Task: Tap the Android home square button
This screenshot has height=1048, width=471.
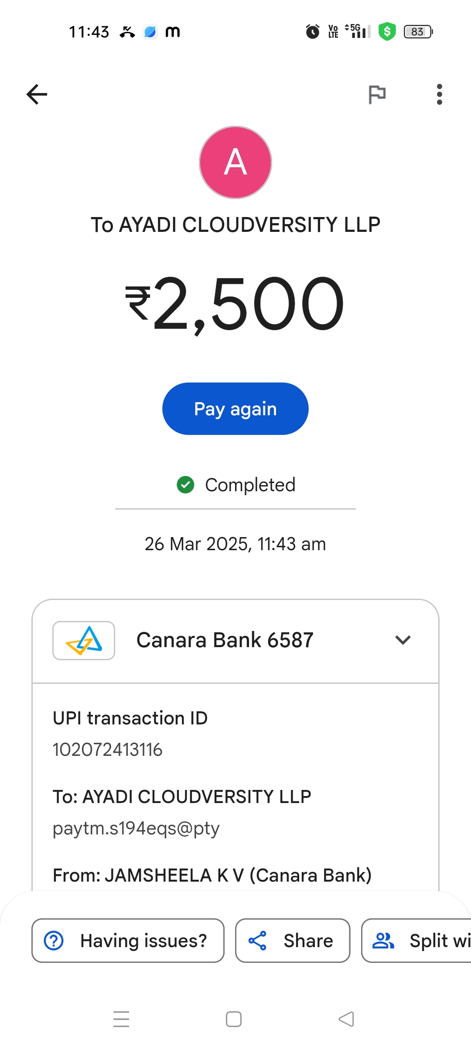Action: pos(234,1019)
